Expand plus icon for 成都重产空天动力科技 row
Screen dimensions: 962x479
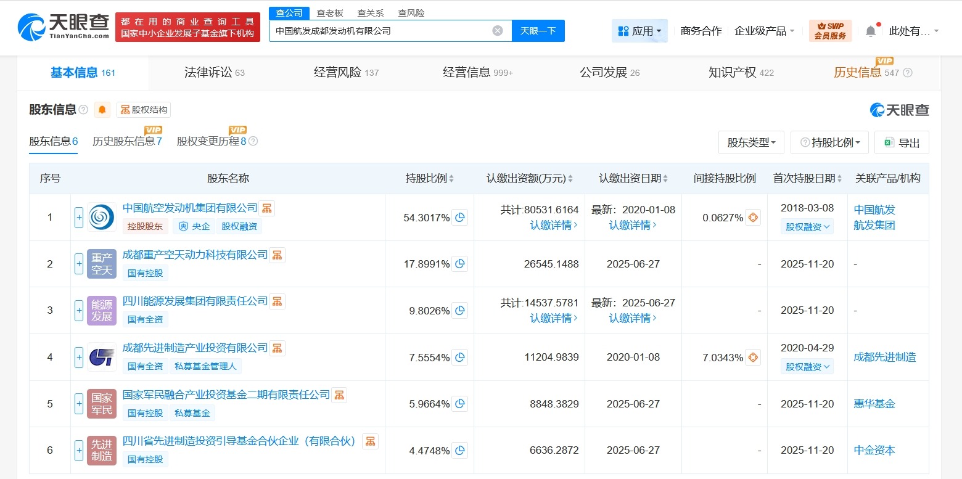[x=79, y=264]
